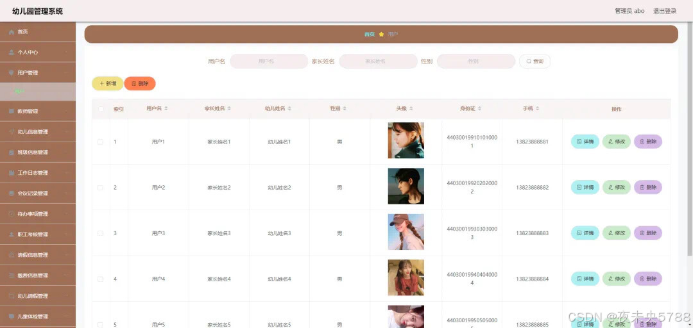Open 幼儿请假管理 in the sidebar
Viewport: 693px width, 328px height.
pyautogui.click(x=38, y=296)
